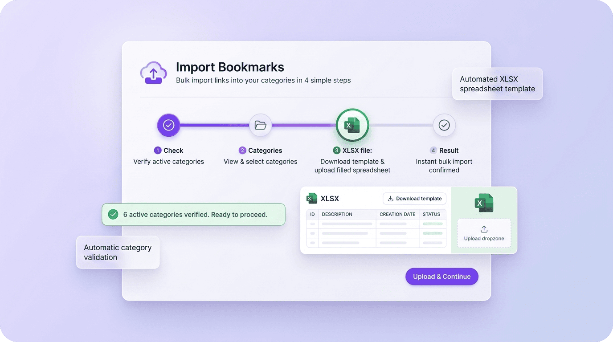Click "Verify active categories" description
The width and height of the screenshot is (613, 342).
168,162
